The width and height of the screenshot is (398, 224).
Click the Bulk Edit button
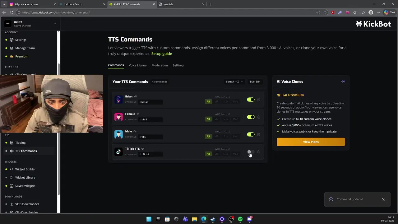(x=255, y=82)
